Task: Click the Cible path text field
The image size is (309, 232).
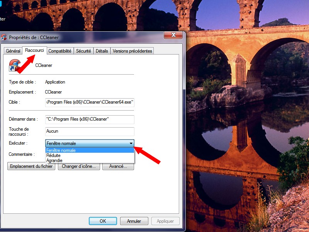Action: [90, 102]
